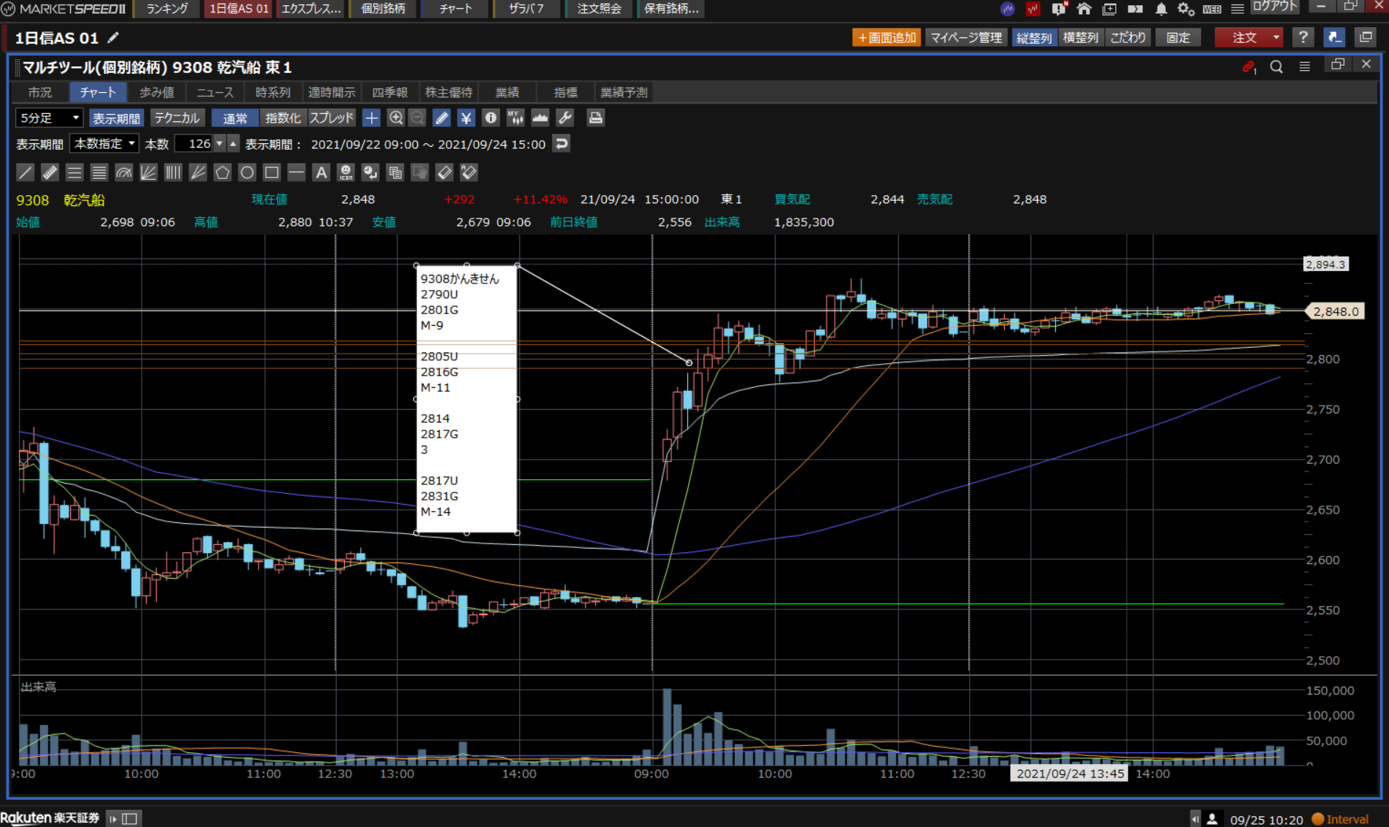Select the trend line drawing tool

(x=25, y=172)
